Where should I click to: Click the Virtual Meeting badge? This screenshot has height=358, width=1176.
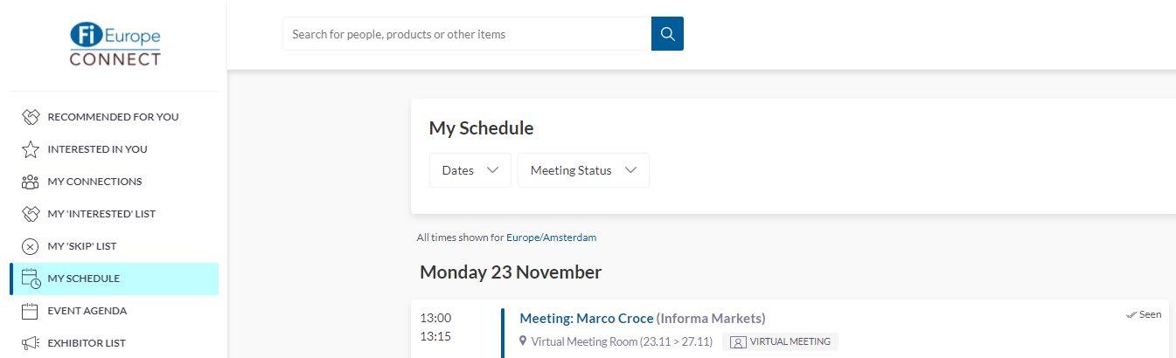[x=781, y=341]
